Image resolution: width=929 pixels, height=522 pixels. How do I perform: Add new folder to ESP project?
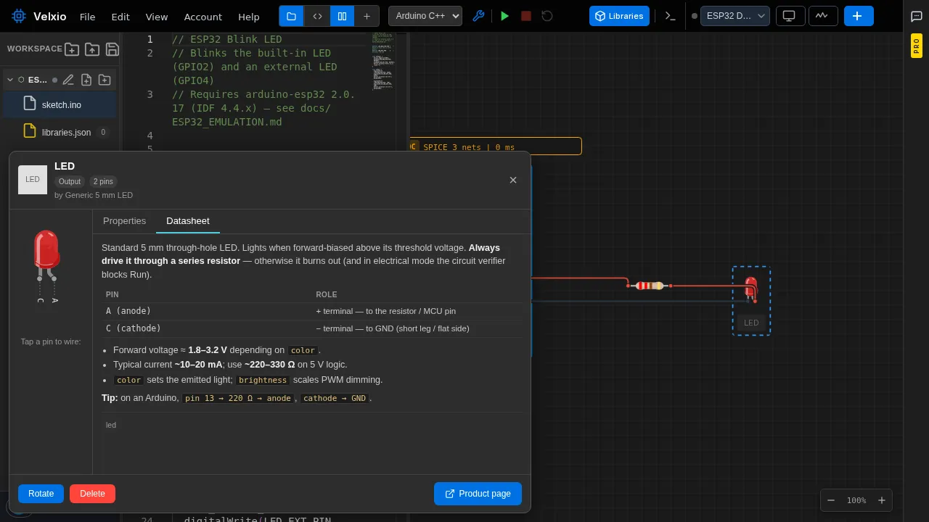(x=105, y=80)
